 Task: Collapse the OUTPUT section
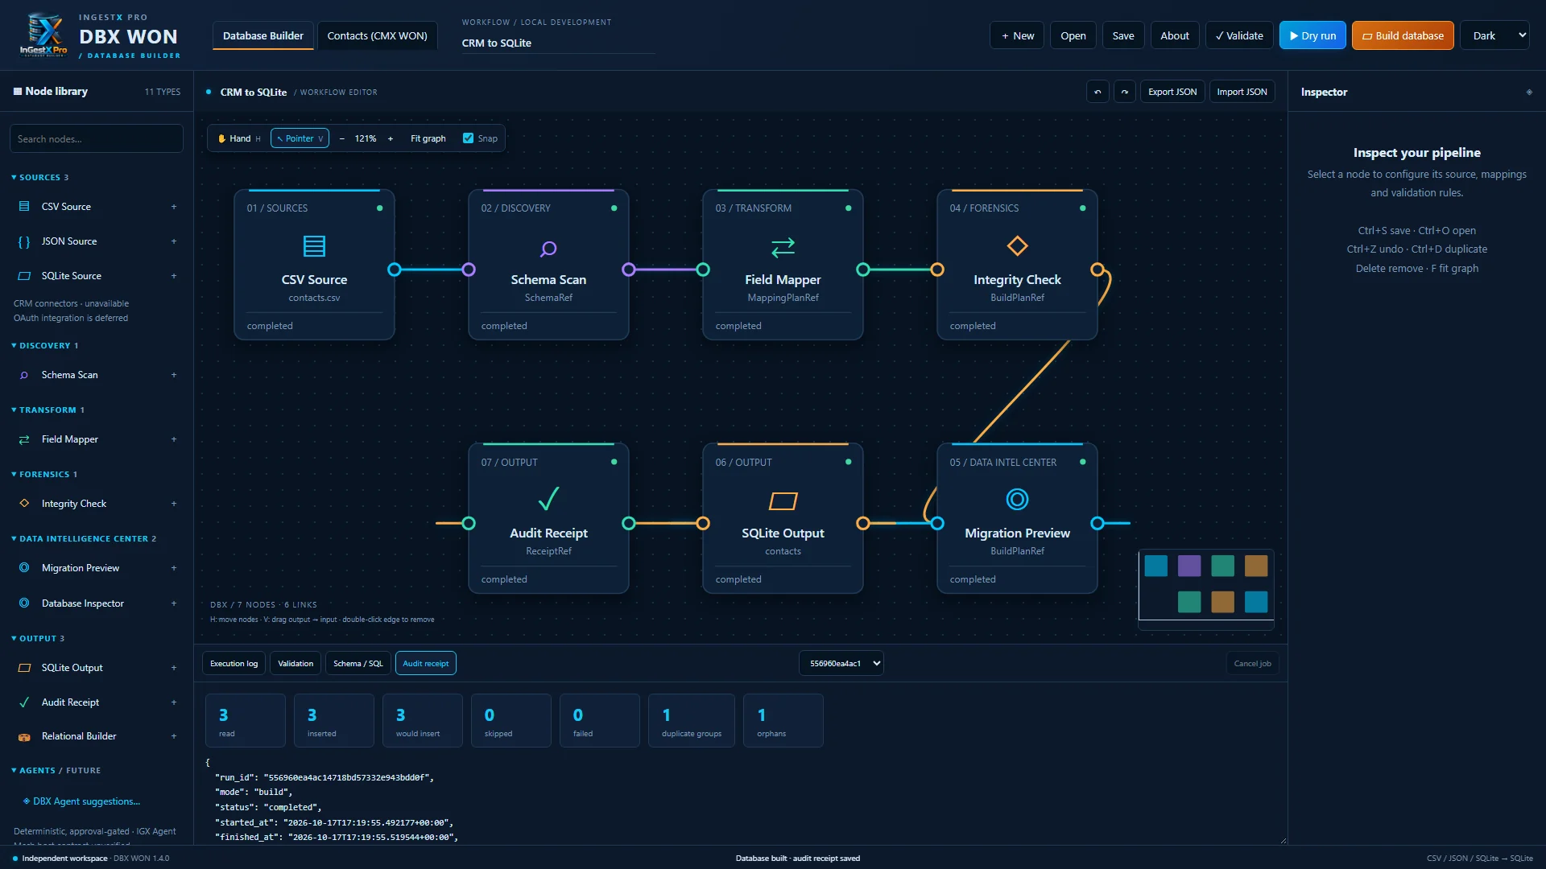(37, 638)
